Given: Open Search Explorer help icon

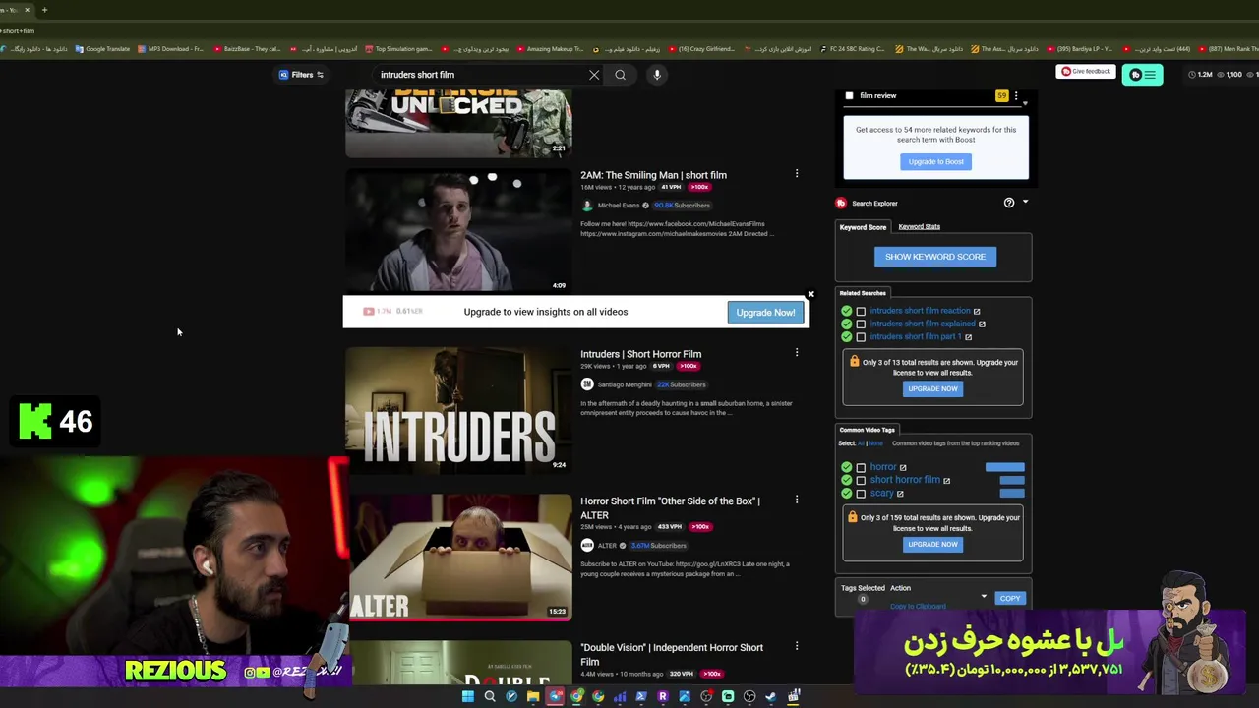Looking at the screenshot, I should coord(1008,203).
